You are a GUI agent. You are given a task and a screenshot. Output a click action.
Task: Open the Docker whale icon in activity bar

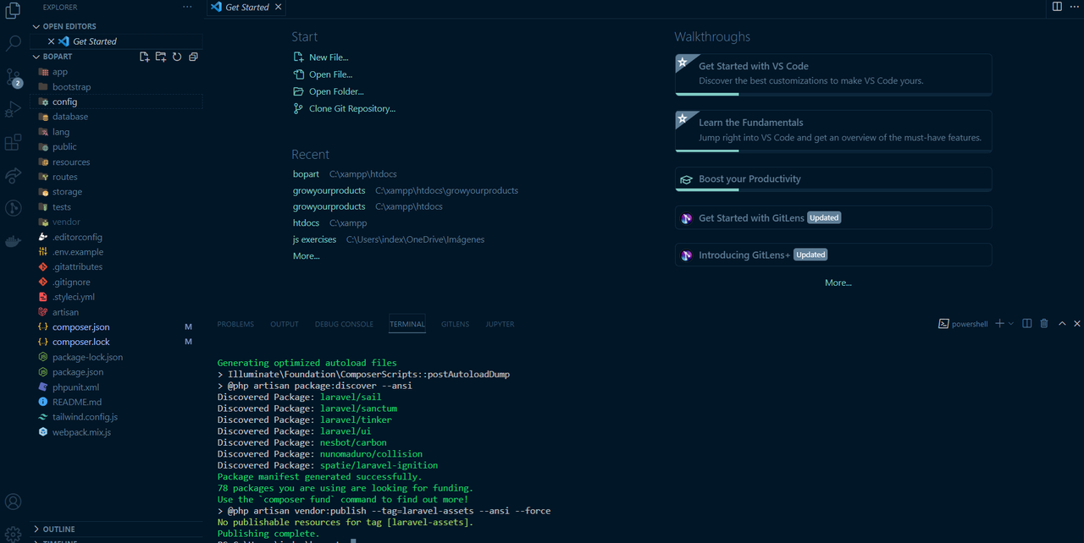(14, 241)
